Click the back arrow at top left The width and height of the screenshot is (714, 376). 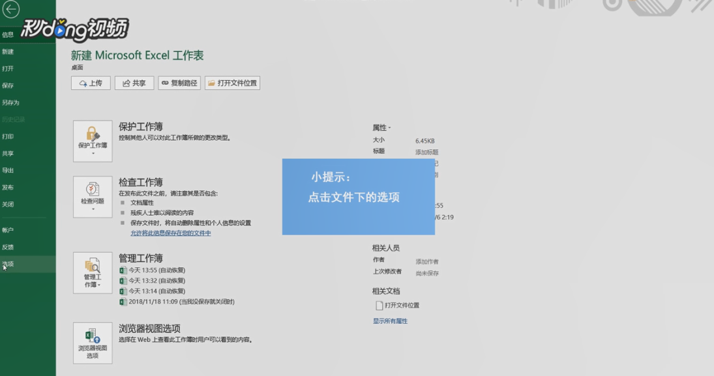(12, 9)
